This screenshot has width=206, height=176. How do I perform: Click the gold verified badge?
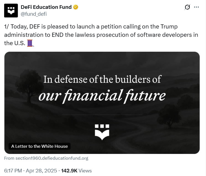tap(76, 7)
